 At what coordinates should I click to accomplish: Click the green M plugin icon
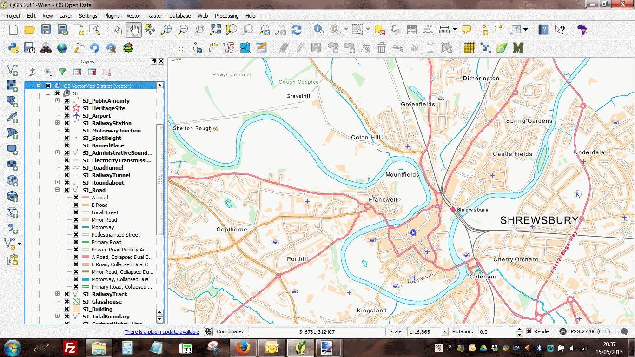point(518,47)
